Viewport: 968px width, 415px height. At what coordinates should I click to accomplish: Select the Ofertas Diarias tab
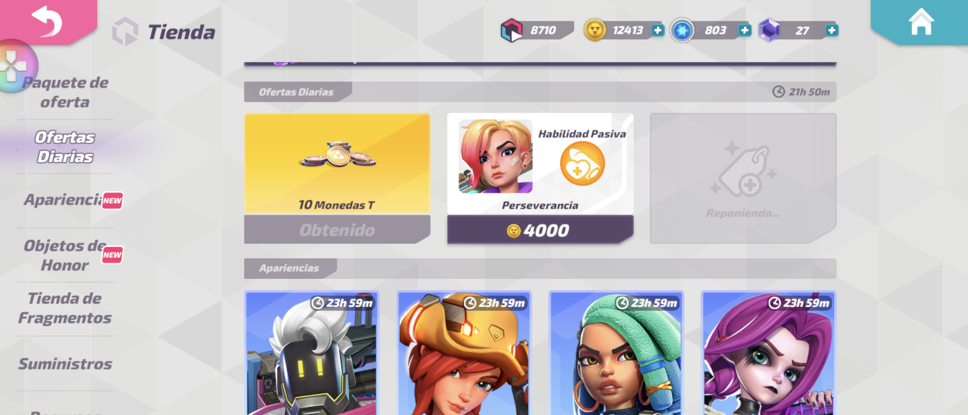[65, 147]
